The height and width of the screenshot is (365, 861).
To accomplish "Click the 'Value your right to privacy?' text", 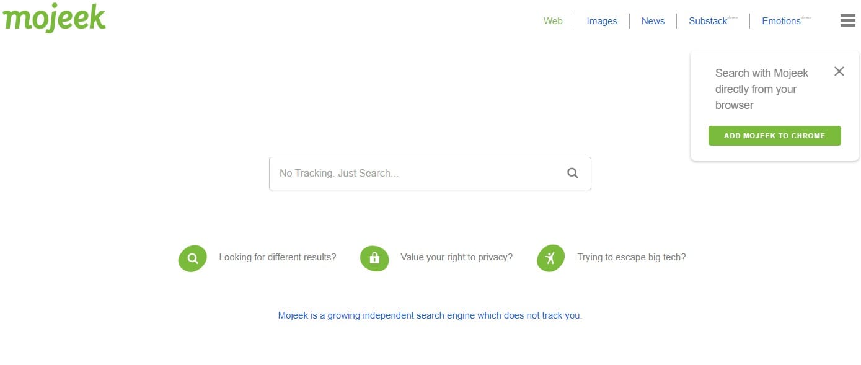I will click(456, 257).
